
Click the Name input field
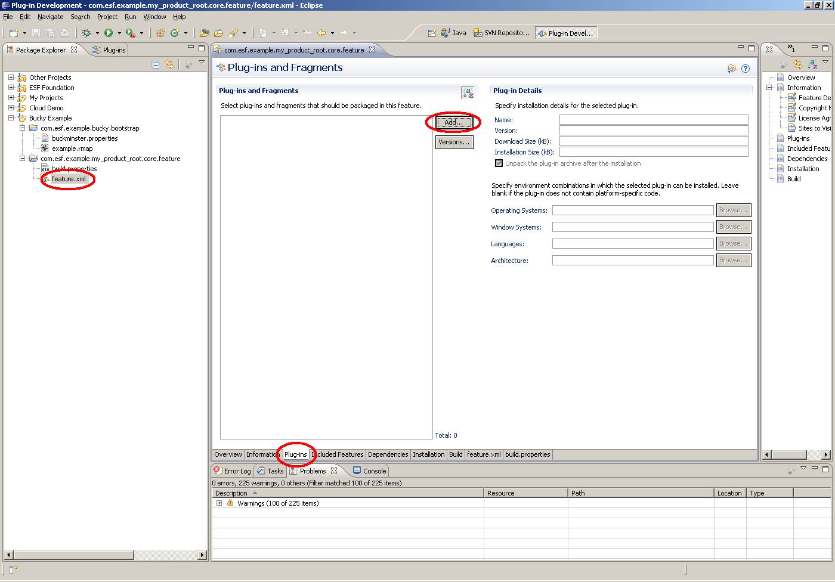(654, 120)
